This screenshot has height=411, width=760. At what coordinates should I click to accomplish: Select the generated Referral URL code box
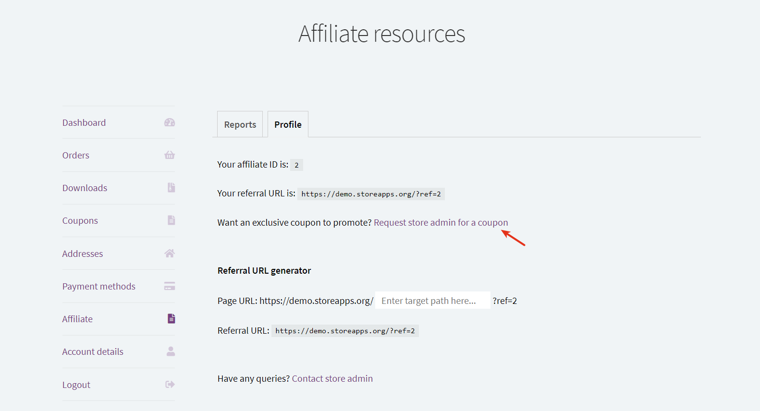point(345,331)
